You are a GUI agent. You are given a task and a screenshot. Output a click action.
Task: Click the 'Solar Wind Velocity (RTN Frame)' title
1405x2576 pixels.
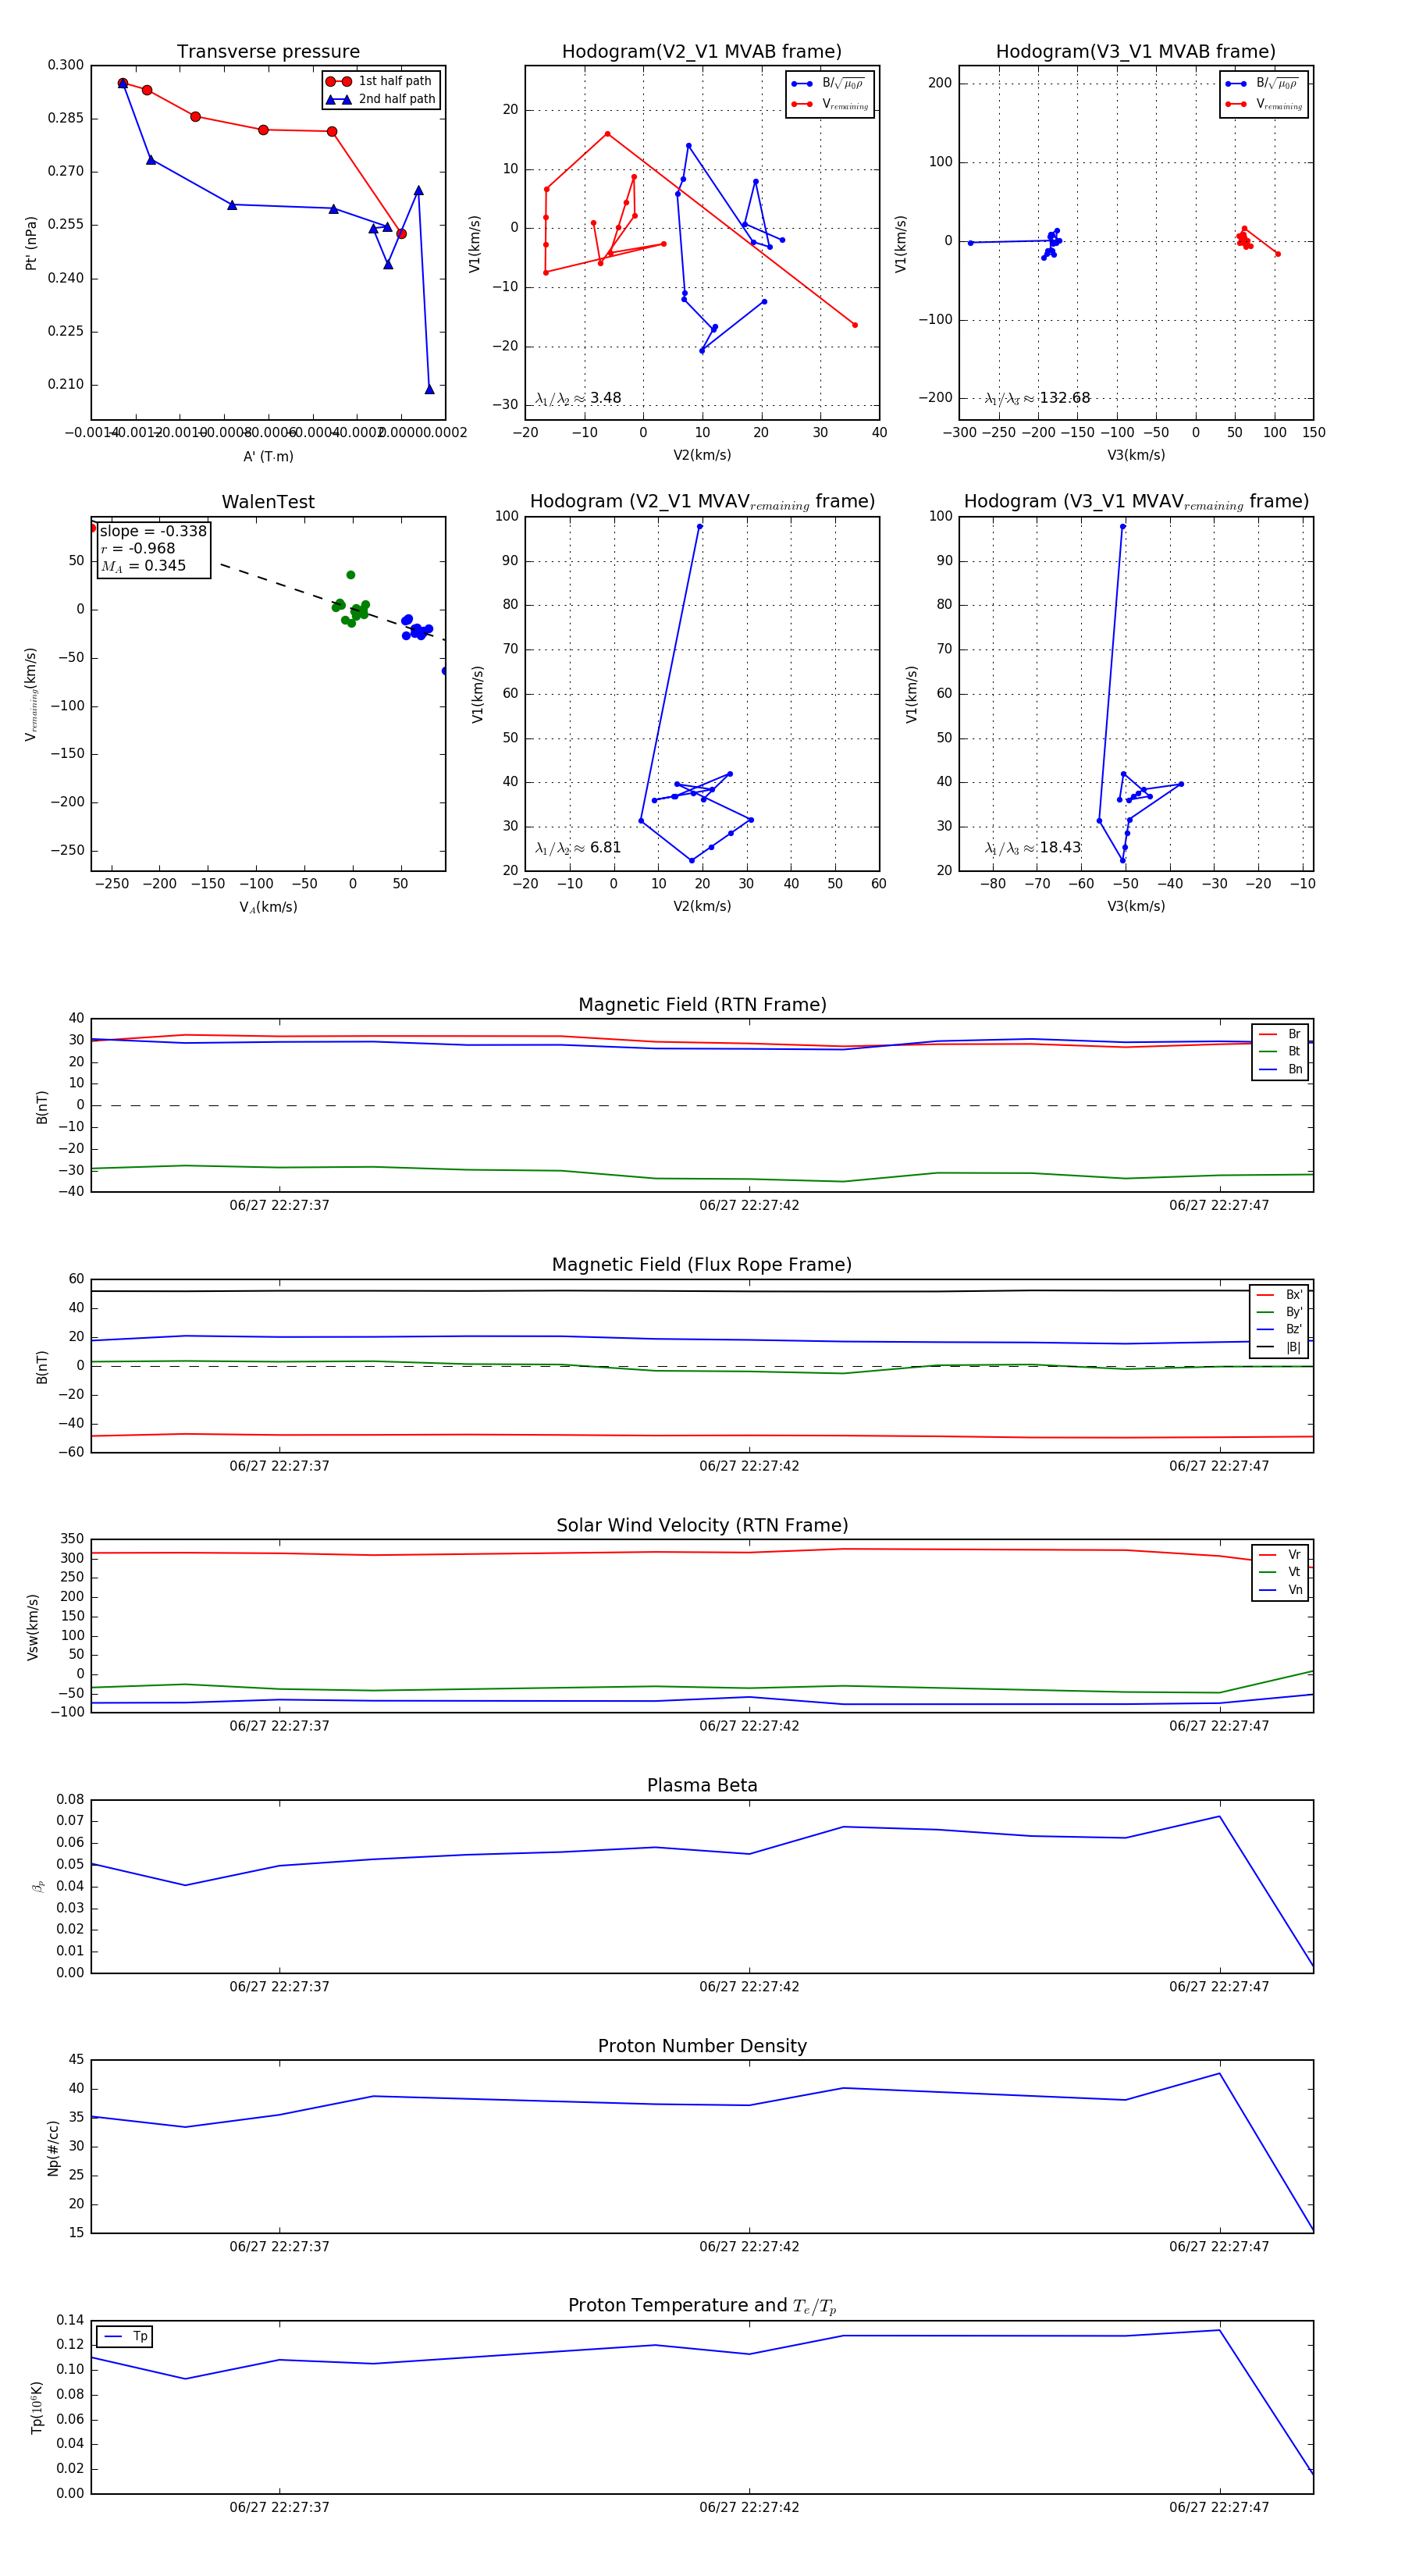702,1525
